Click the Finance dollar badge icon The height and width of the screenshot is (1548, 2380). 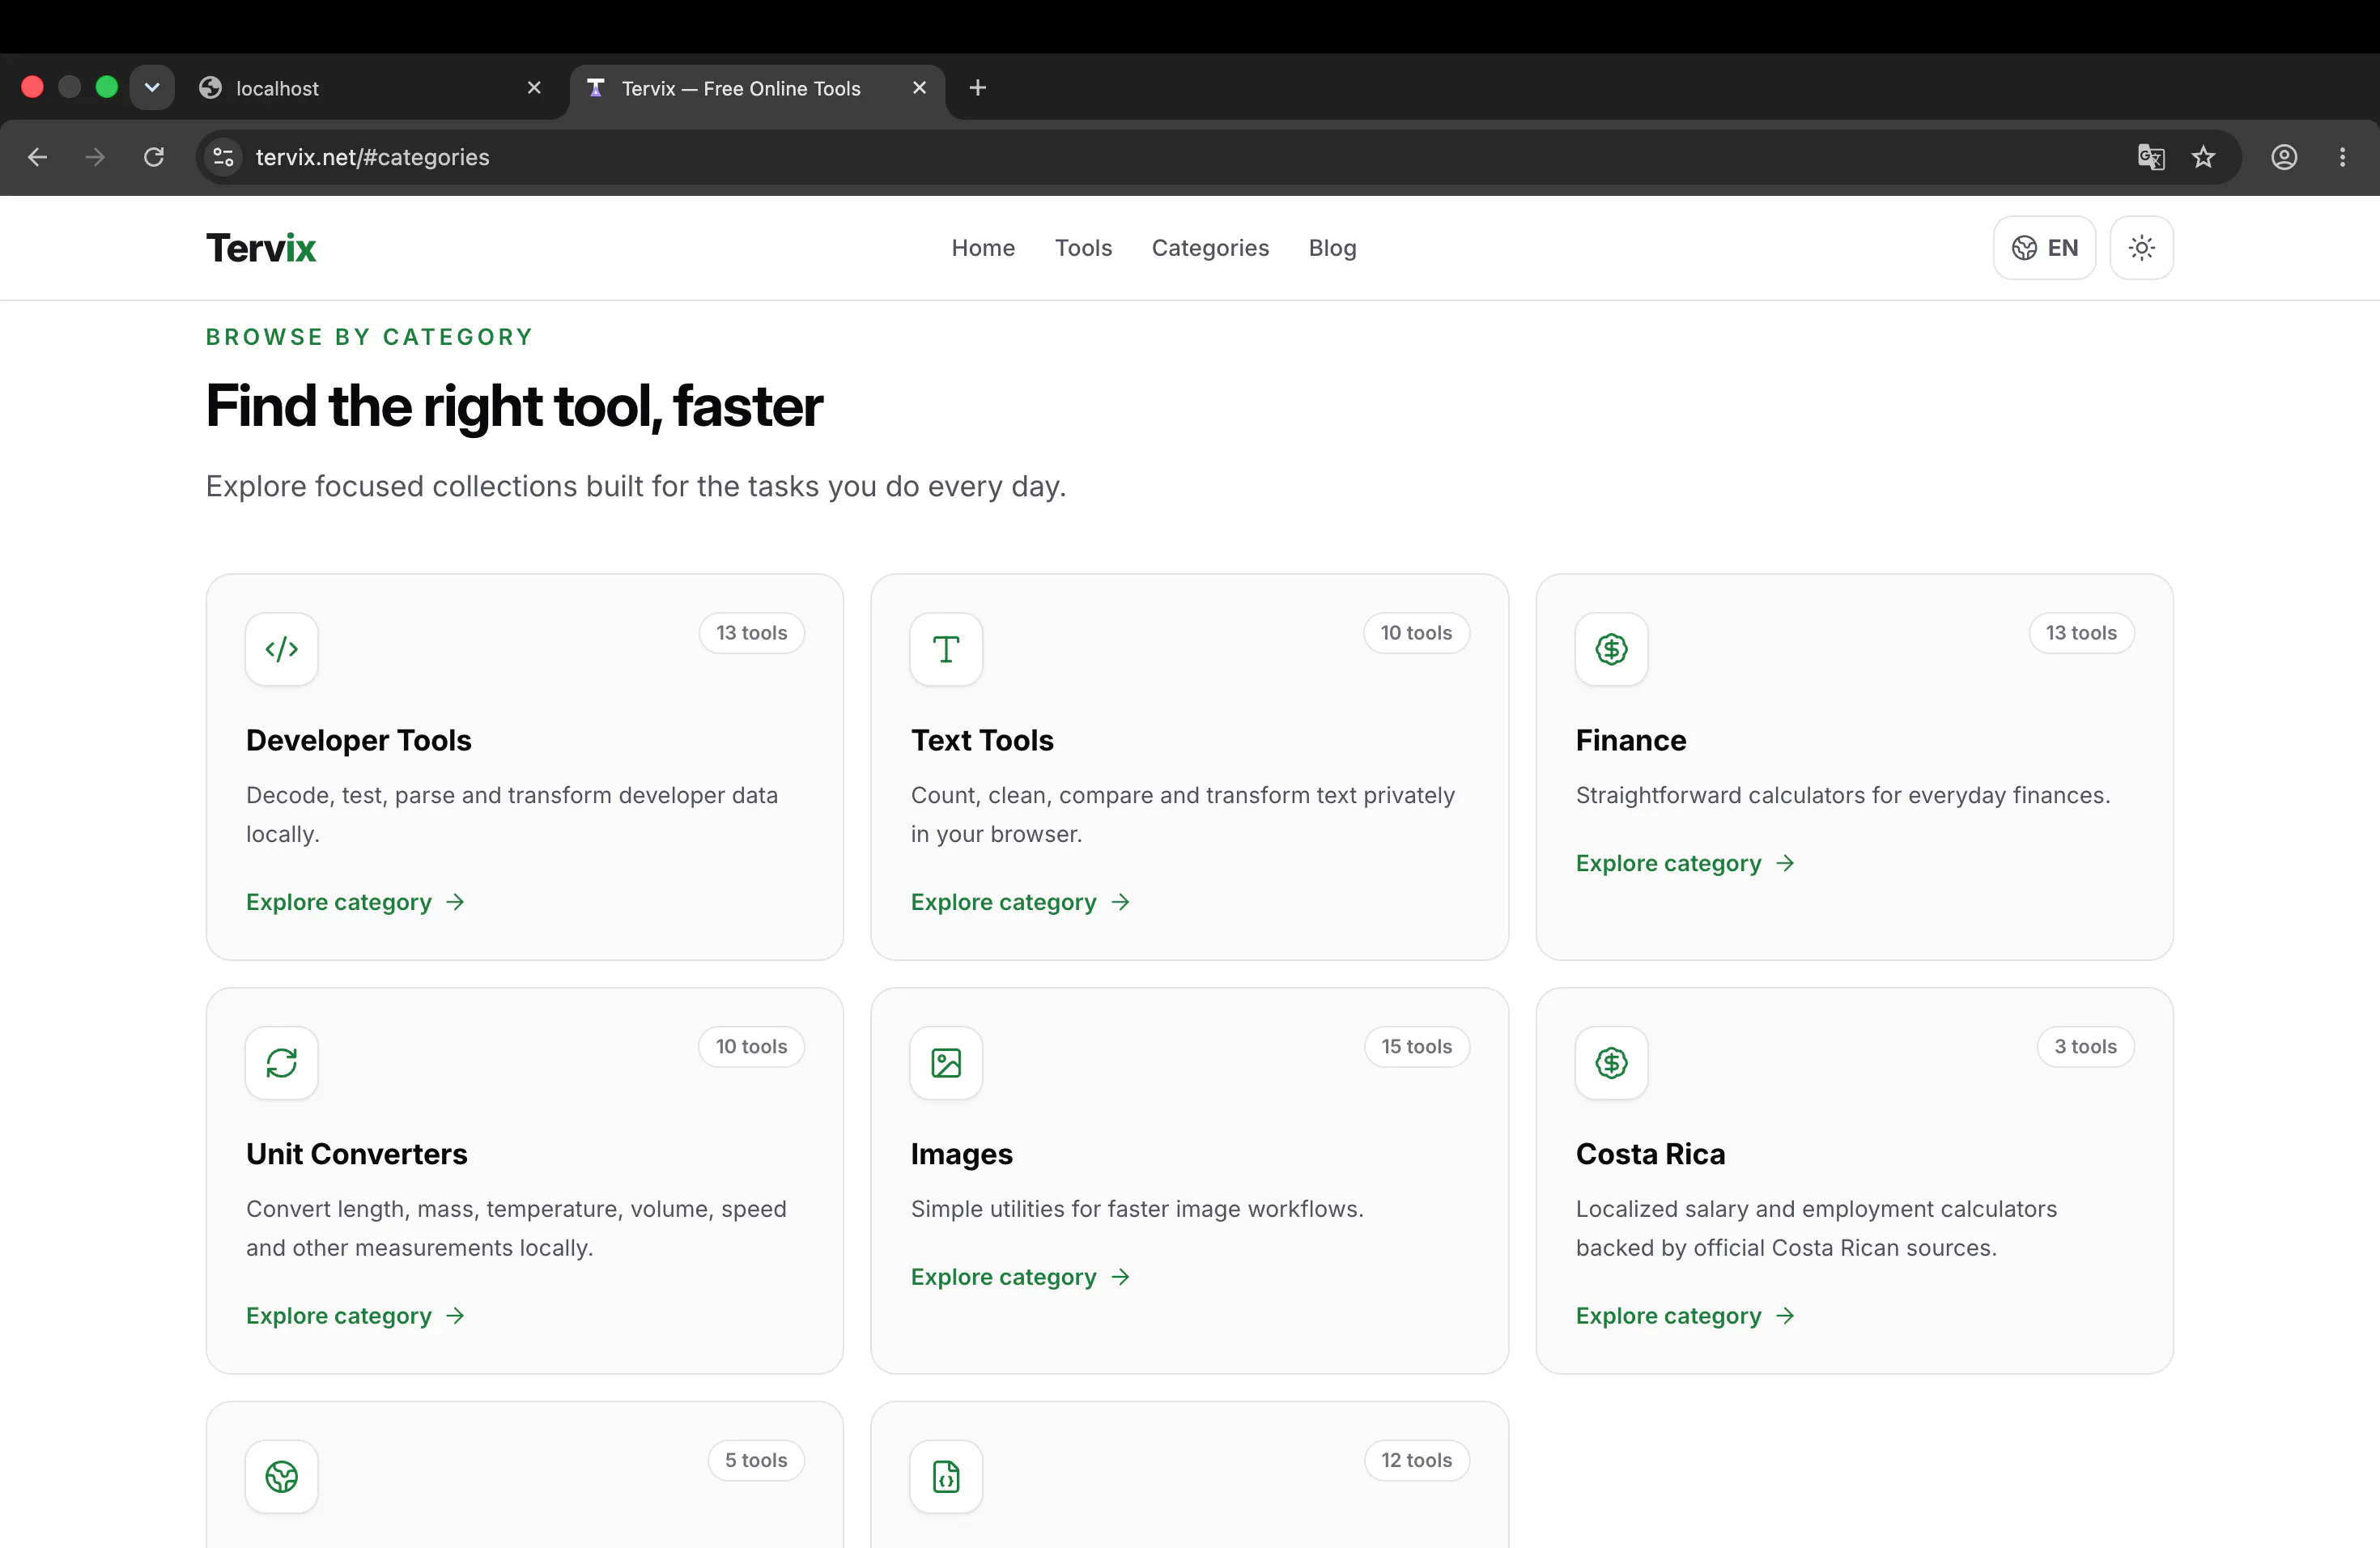click(x=1611, y=649)
